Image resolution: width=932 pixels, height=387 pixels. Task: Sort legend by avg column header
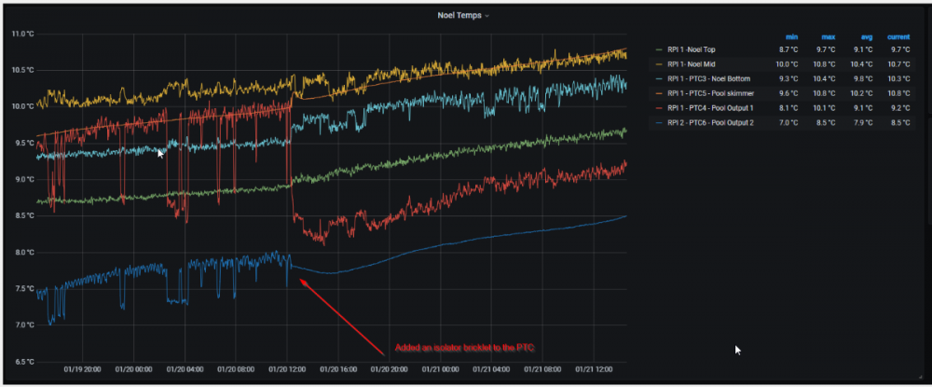pyautogui.click(x=867, y=35)
